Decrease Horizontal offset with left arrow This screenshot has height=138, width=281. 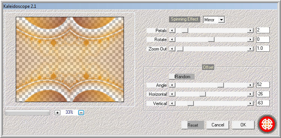point(172,94)
